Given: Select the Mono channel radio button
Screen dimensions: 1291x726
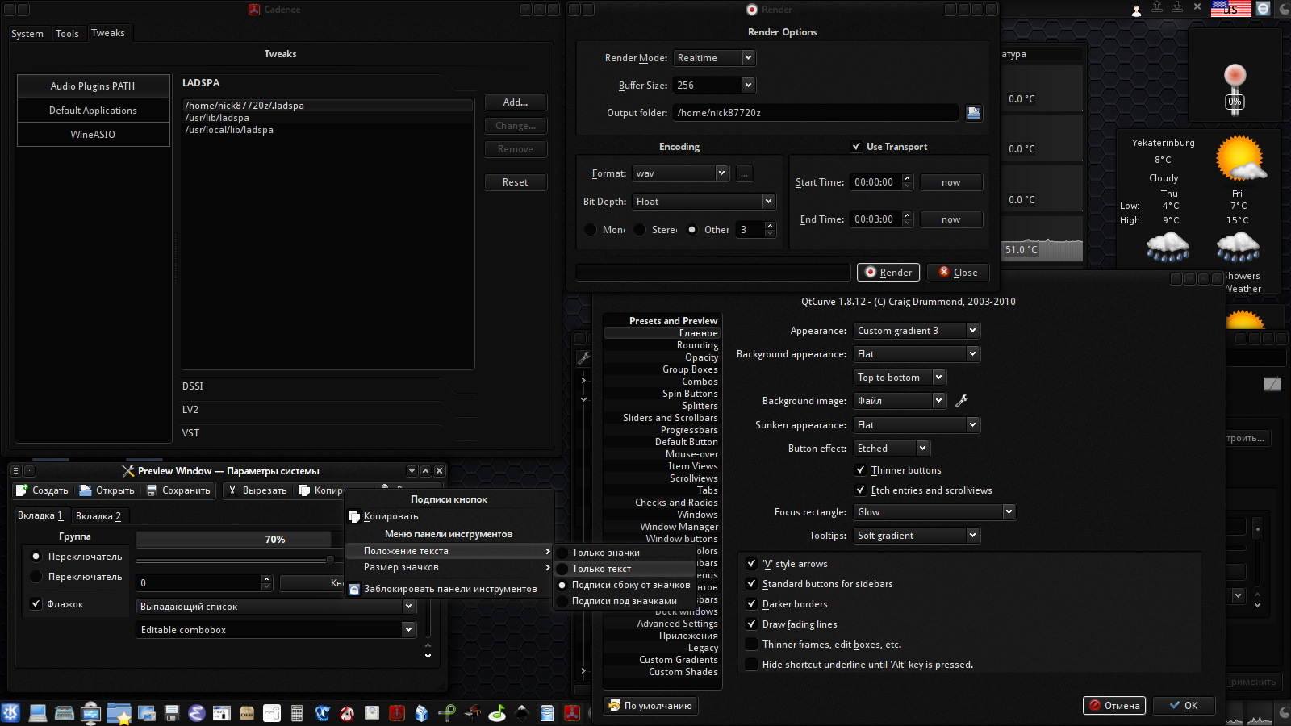Looking at the screenshot, I should (591, 230).
